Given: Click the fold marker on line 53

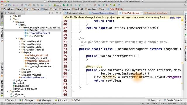Looking at the screenshot, I should point(71,49).
